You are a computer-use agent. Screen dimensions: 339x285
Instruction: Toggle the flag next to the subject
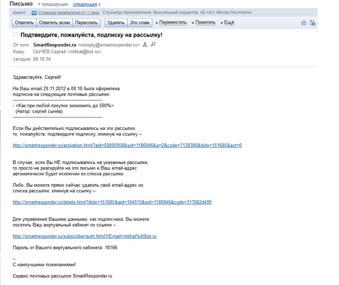click(x=16, y=35)
